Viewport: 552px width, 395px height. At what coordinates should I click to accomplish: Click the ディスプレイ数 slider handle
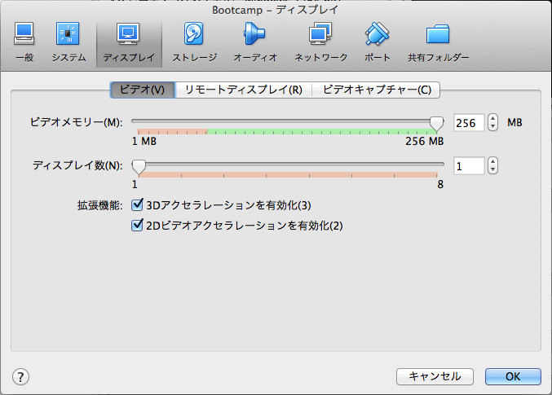139,167
